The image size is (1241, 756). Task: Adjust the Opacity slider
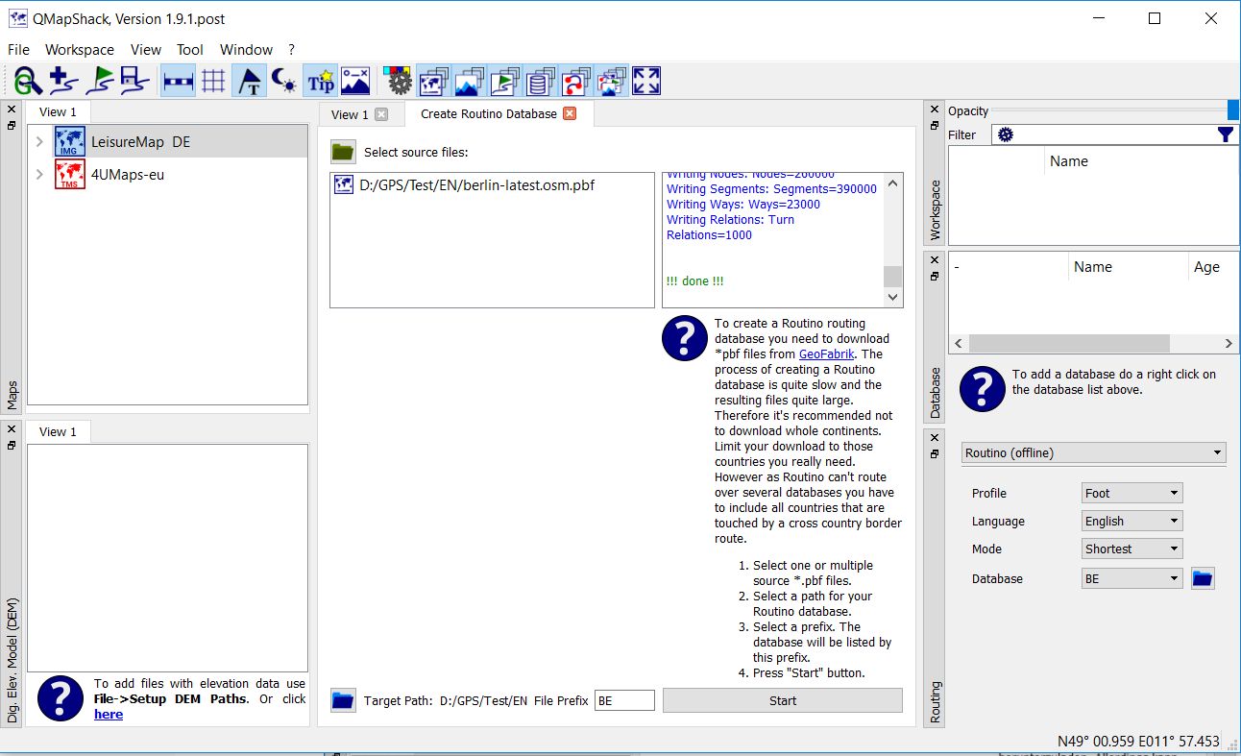point(1114,111)
